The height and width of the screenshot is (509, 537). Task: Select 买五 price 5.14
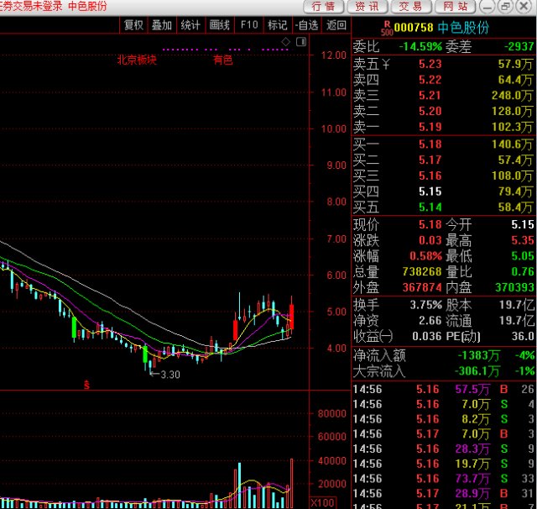(x=430, y=207)
